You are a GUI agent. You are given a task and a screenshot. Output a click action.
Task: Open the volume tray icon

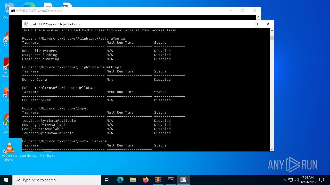tap(297, 180)
